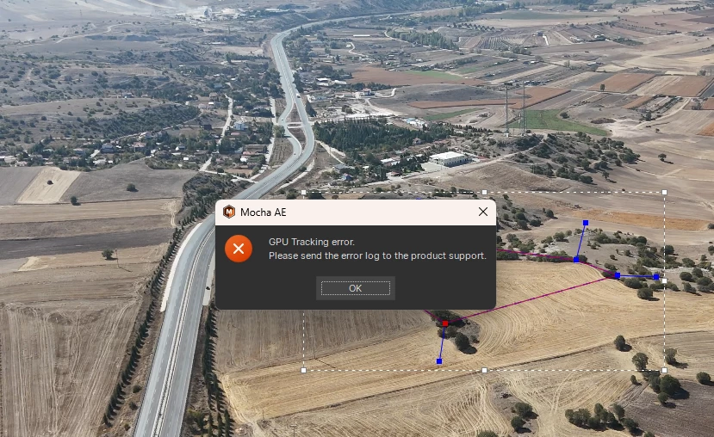This screenshot has height=437, width=714.
Task: Click bottom-right corner handle of bounding box
Action: point(664,370)
